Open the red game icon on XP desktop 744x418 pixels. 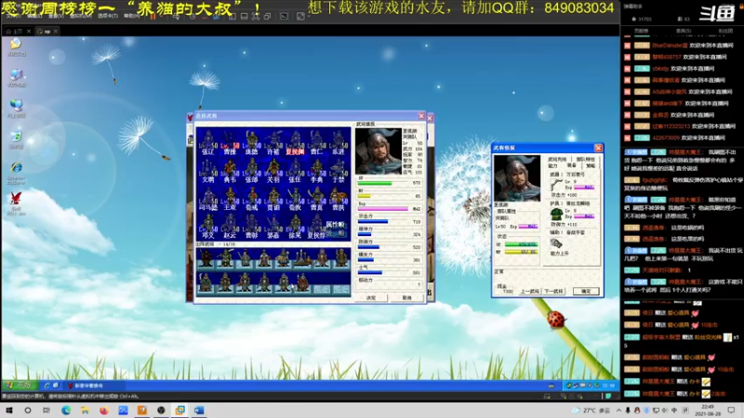[16, 203]
